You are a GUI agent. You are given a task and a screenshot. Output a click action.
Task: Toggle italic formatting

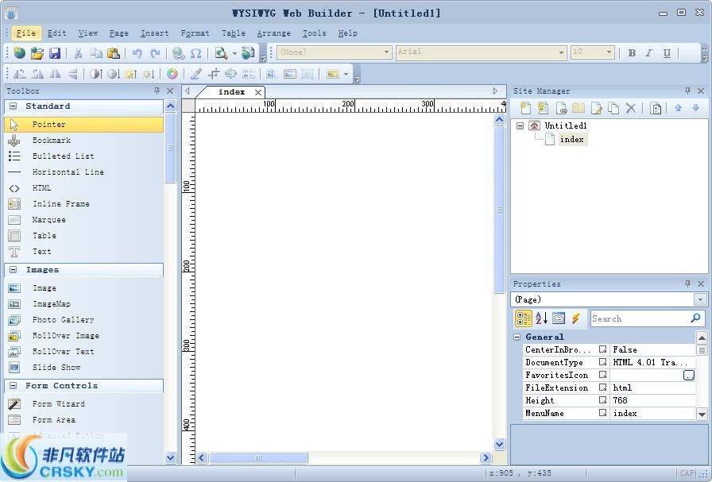[x=649, y=53]
